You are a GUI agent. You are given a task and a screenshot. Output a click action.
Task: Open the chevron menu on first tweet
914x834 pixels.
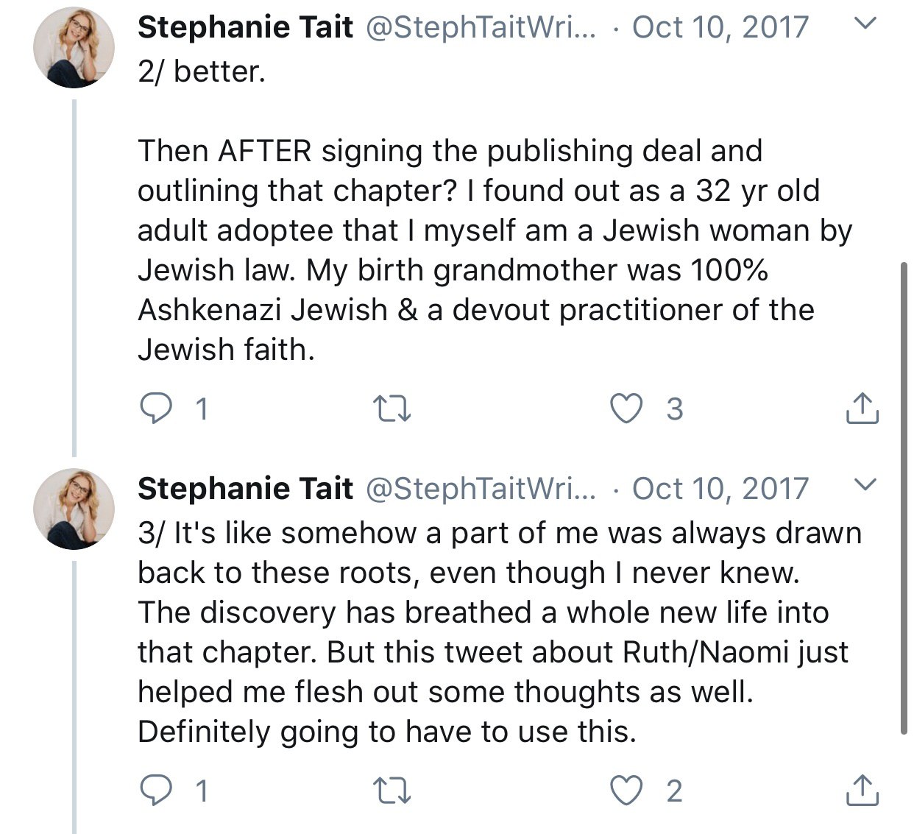[867, 24]
